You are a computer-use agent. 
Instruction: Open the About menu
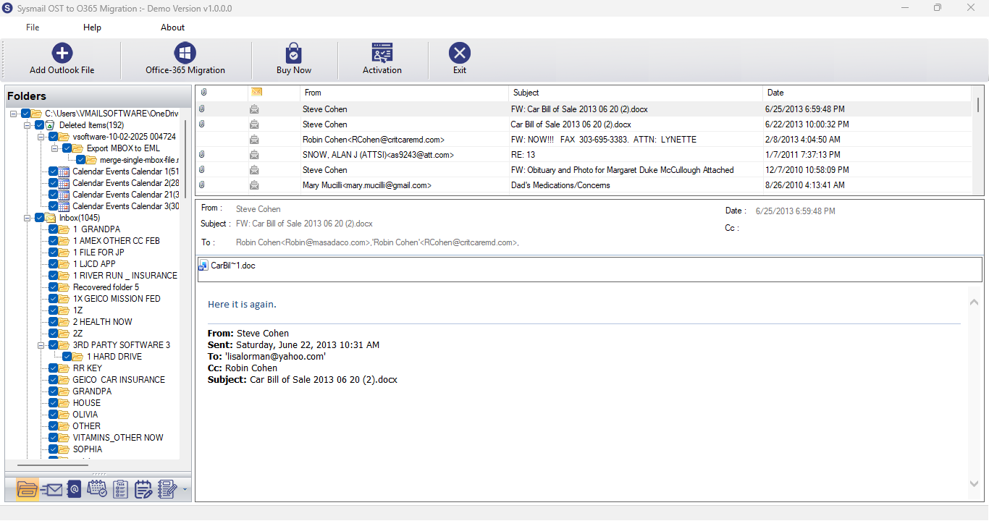point(172,27)
